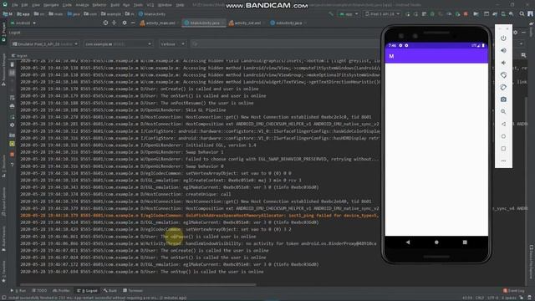Open the Build menu
535x301 pixels.
tap(115, 5)
